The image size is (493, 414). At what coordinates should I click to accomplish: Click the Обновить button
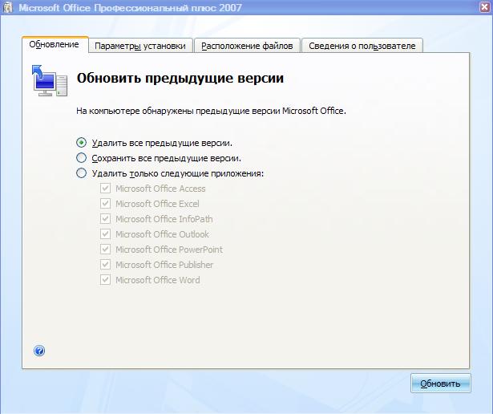click(440, 384)
